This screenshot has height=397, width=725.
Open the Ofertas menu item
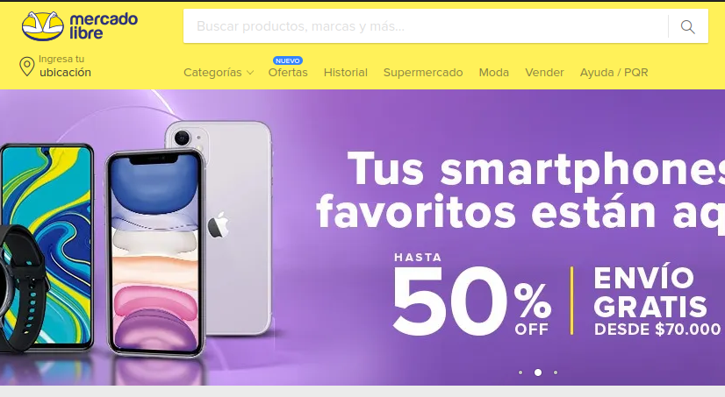point(288,73)
